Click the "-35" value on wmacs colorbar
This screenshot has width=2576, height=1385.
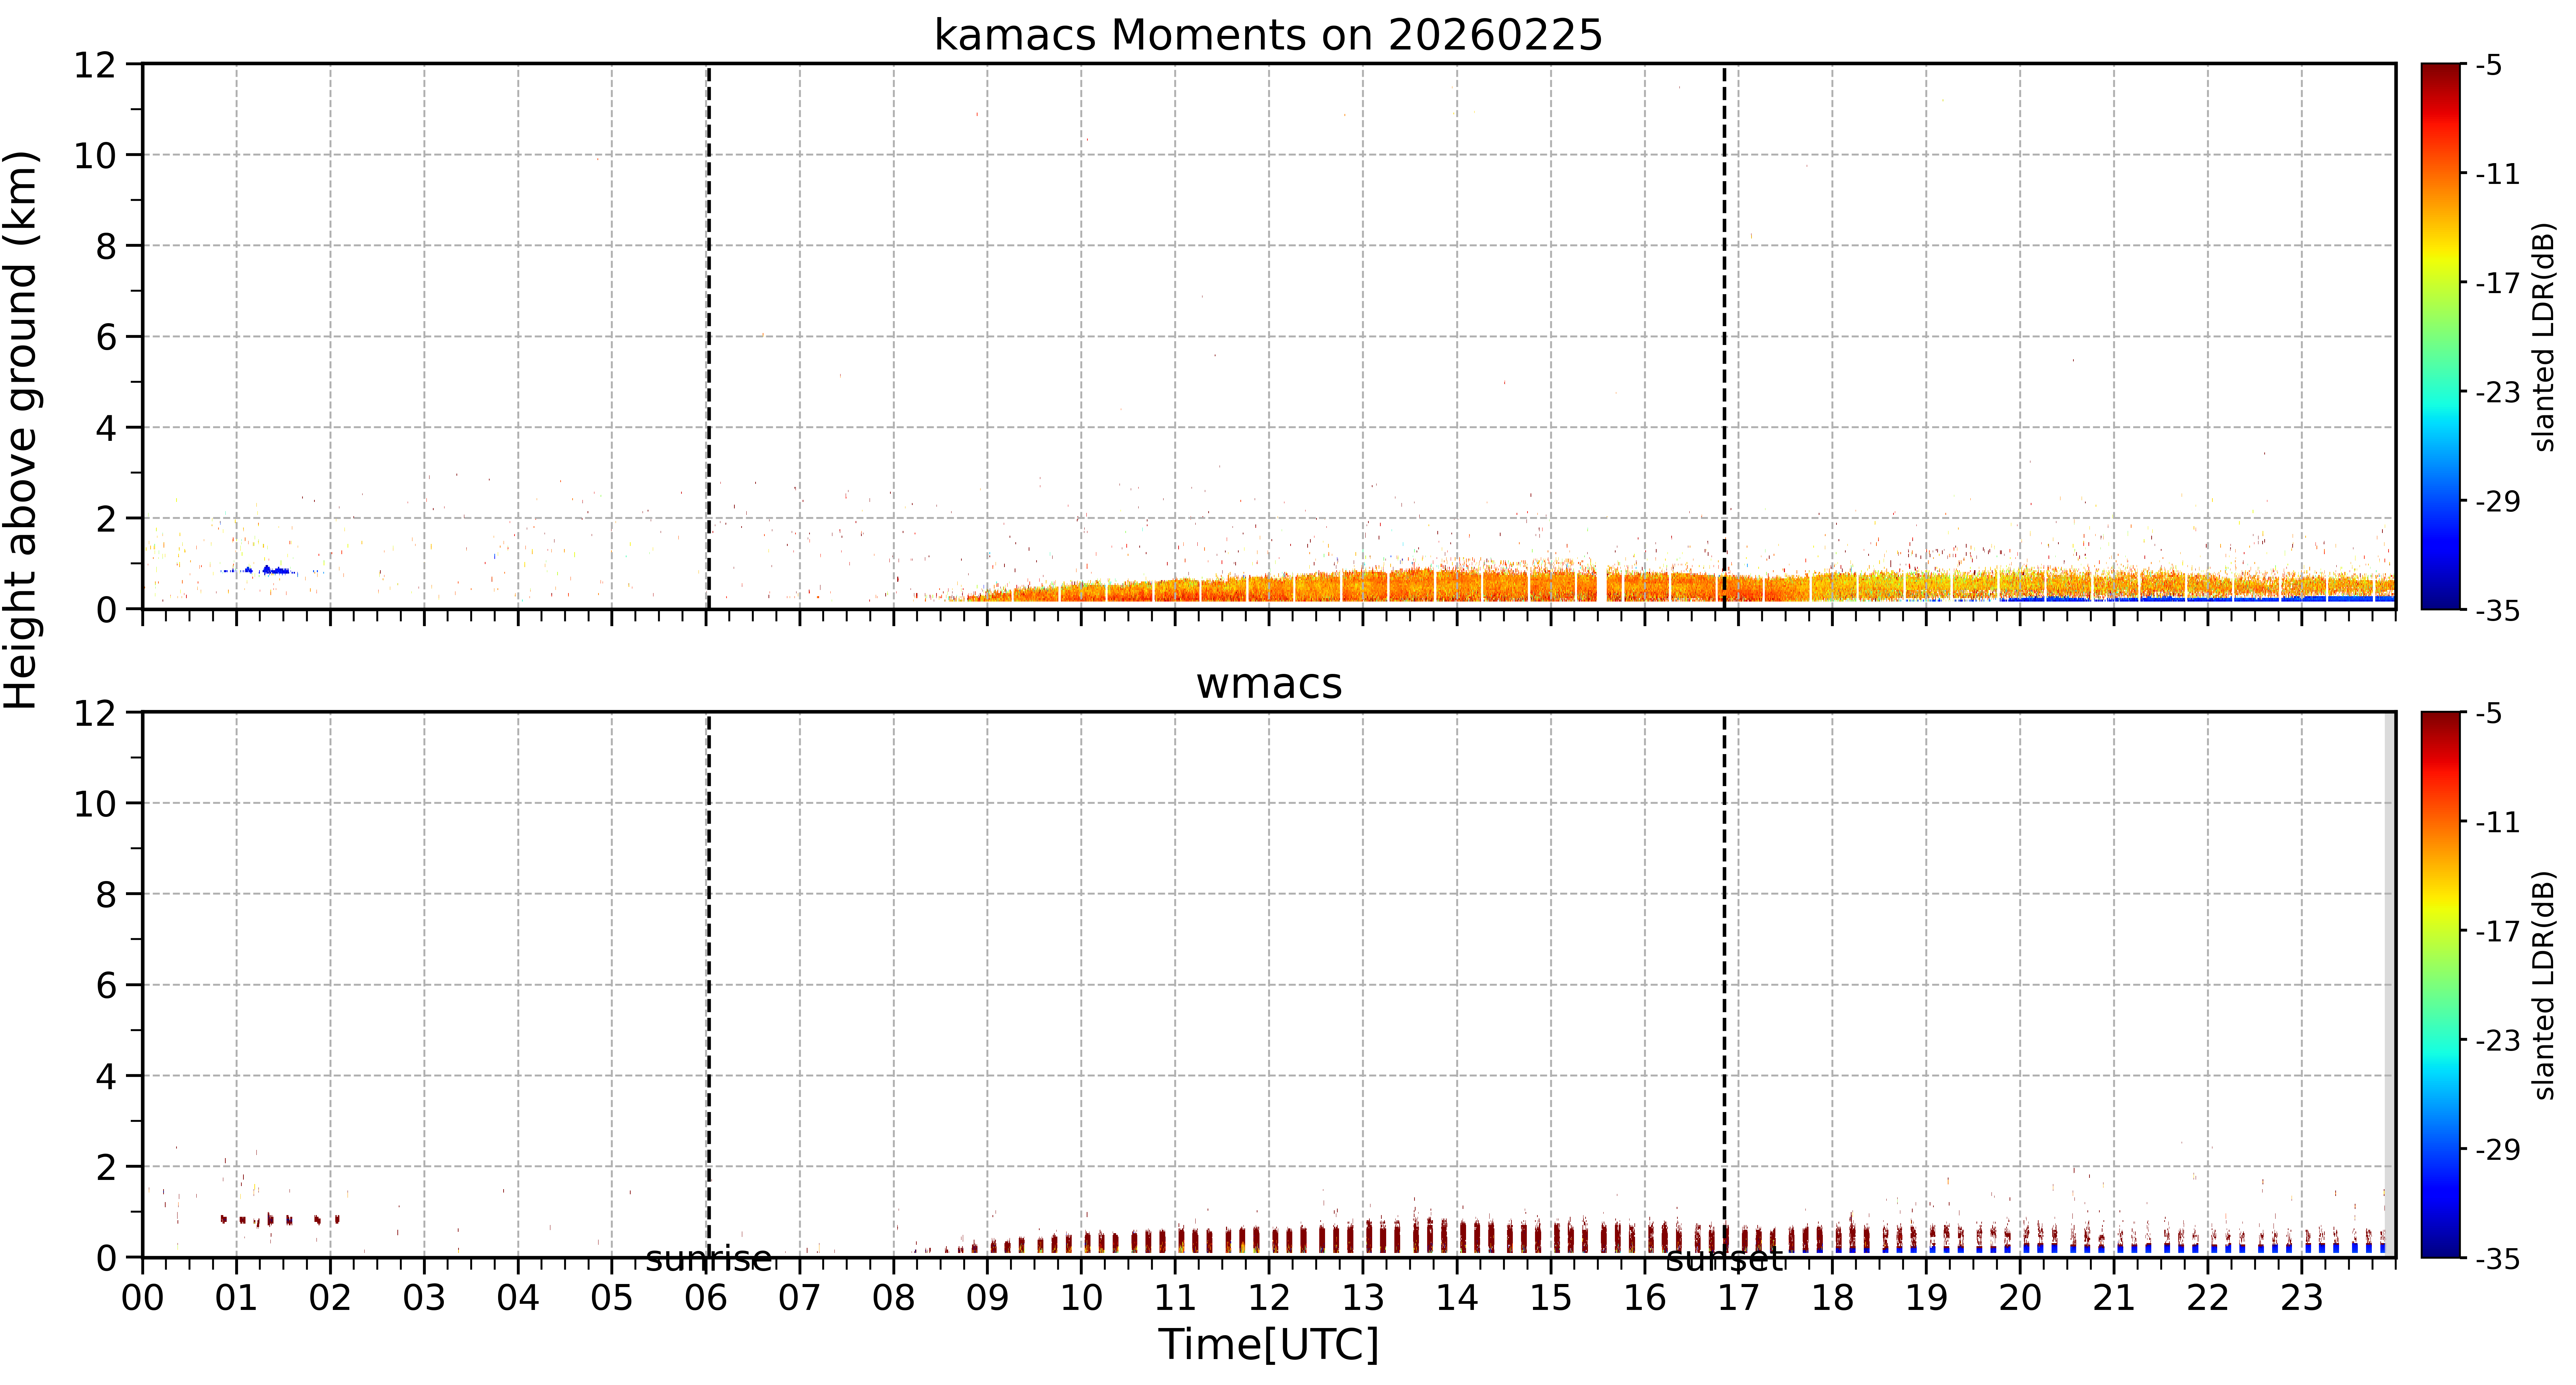coord(2497,1258)
